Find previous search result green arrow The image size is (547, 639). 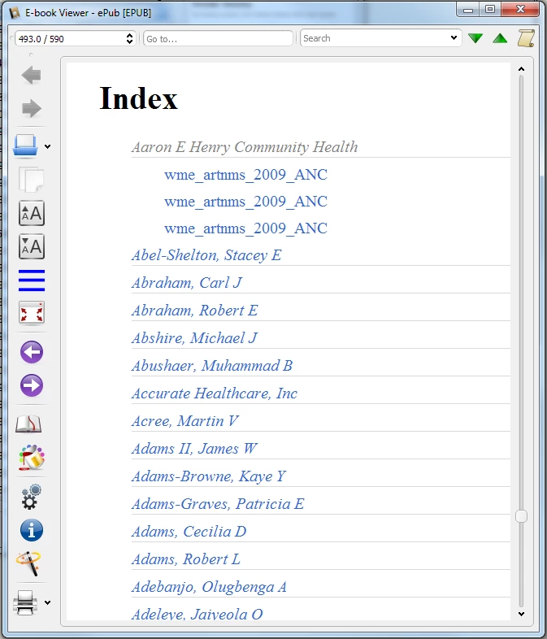[500, 38]
